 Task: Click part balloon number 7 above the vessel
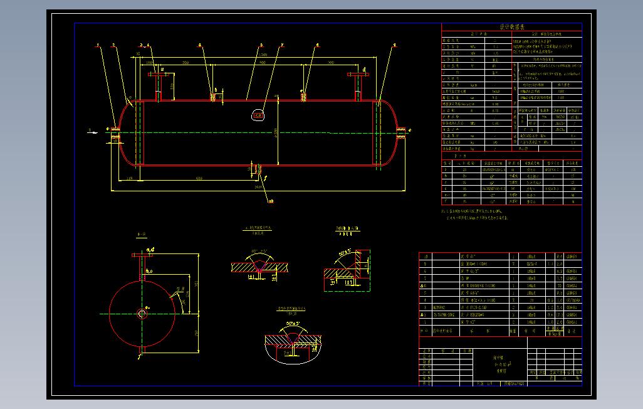click(x=282, y=45)
